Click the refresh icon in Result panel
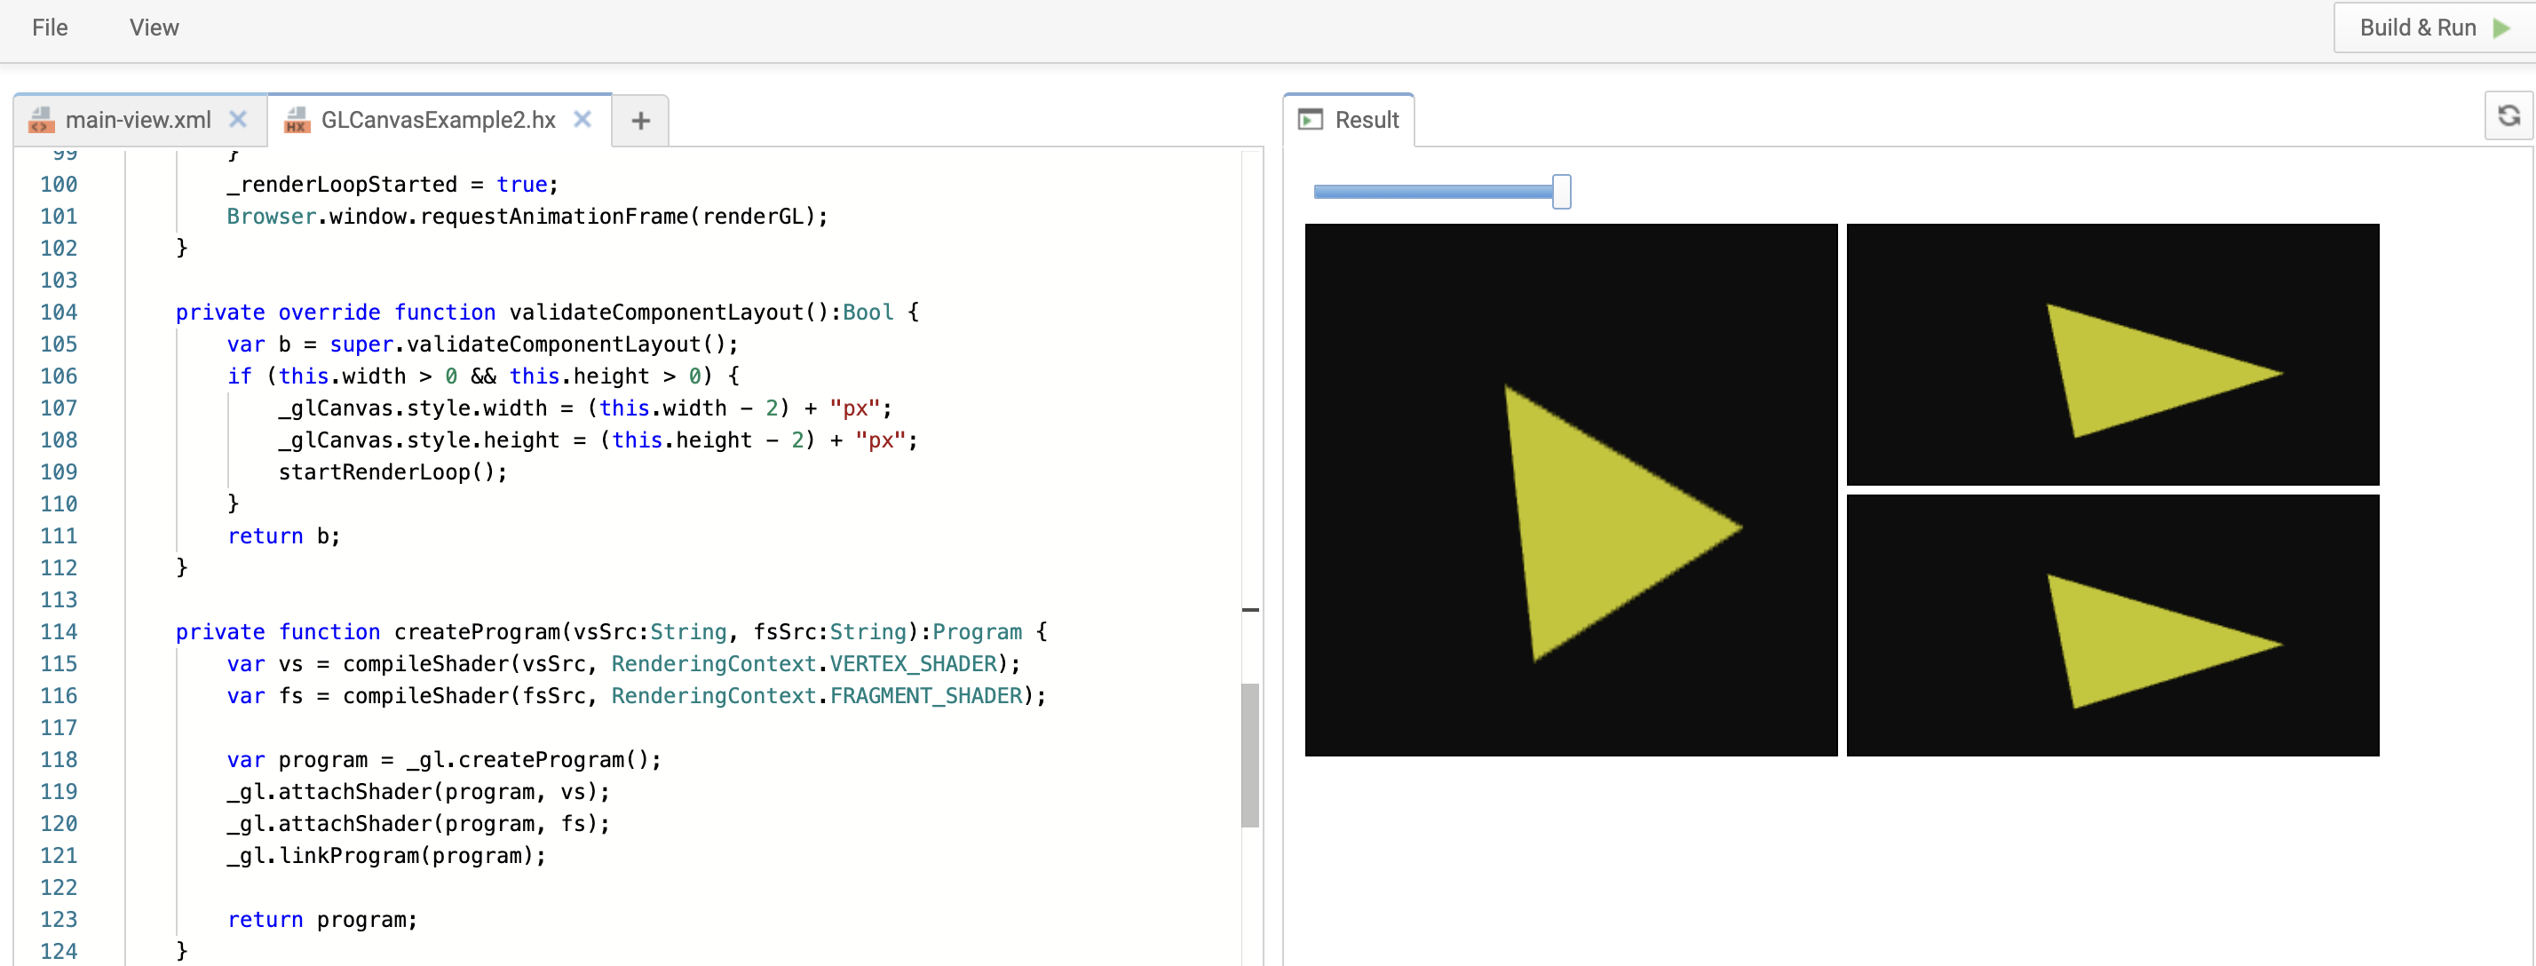2536x966 pixels. tap(2508, 117)
